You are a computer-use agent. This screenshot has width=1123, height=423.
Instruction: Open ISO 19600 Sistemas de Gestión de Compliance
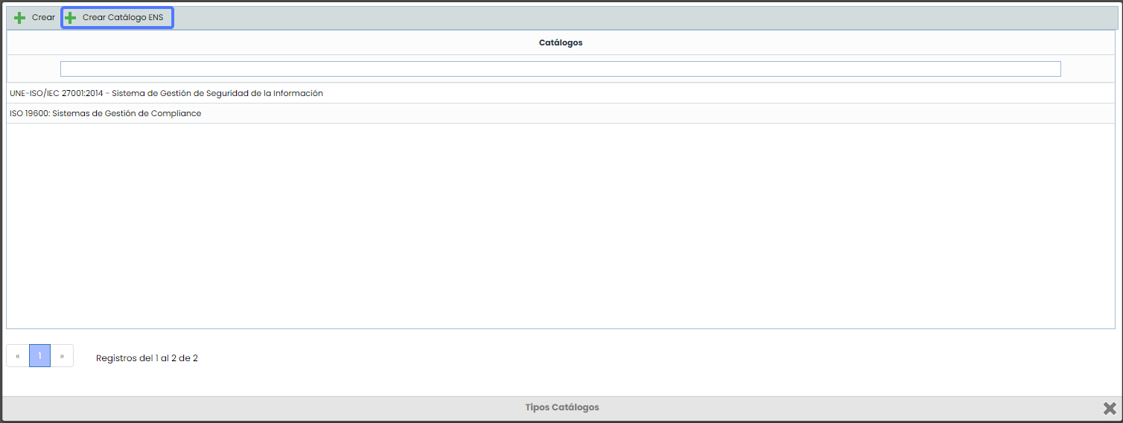[105, 113]
